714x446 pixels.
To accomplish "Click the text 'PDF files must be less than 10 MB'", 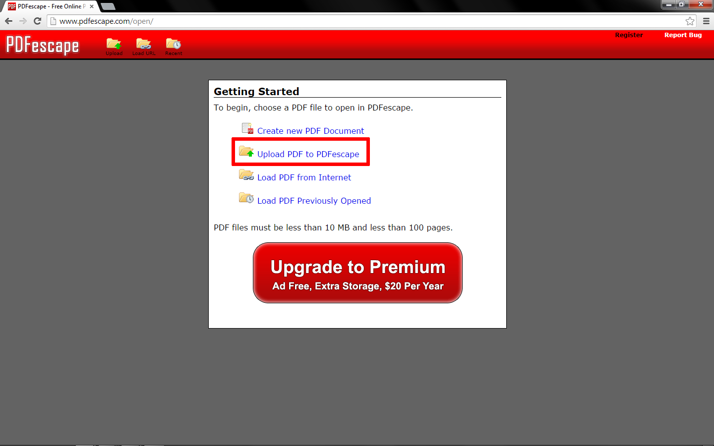I will coord(282,227).
